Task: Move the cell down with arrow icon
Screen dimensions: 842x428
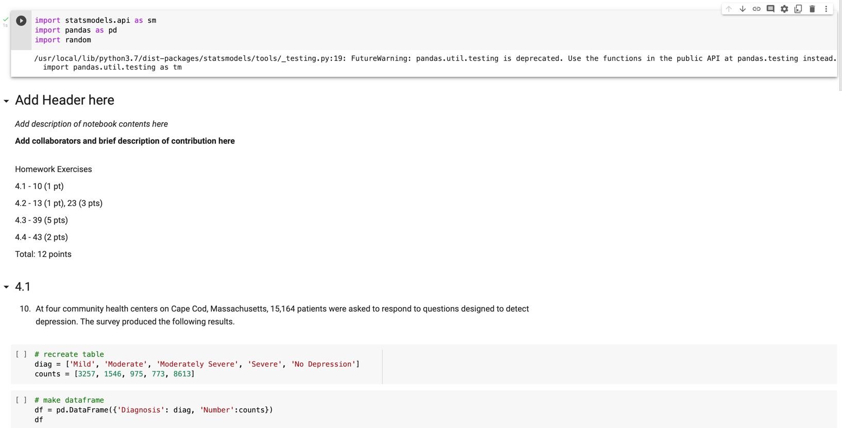Action: tap(743, 9)
